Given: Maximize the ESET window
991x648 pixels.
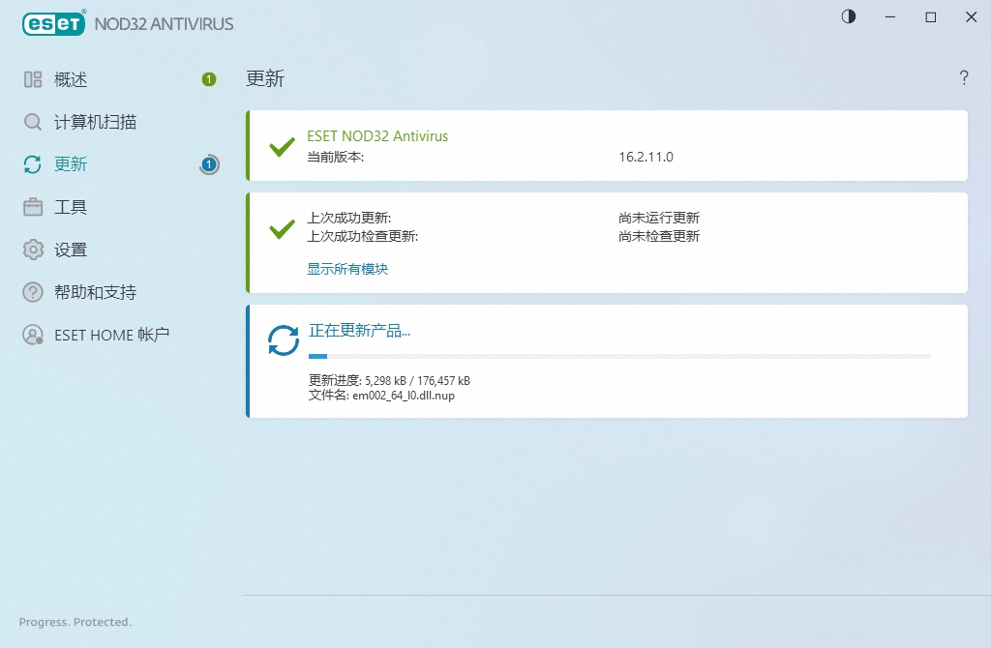Looking at the screenshot, I should click(x=930, y=17).
